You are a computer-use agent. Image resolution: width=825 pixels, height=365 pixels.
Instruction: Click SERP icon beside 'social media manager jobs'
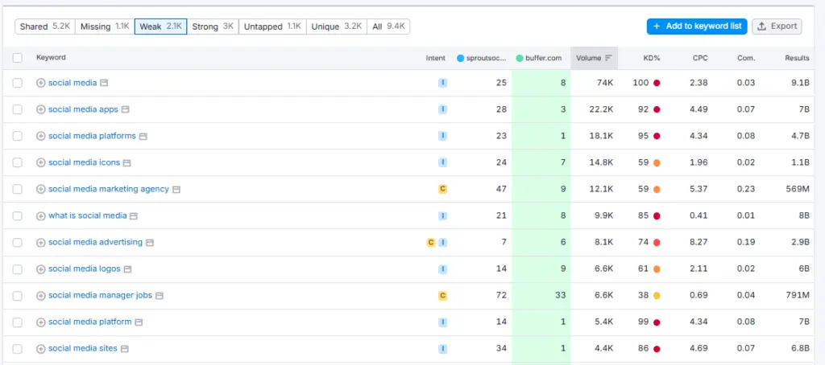[x=159, y=296]
